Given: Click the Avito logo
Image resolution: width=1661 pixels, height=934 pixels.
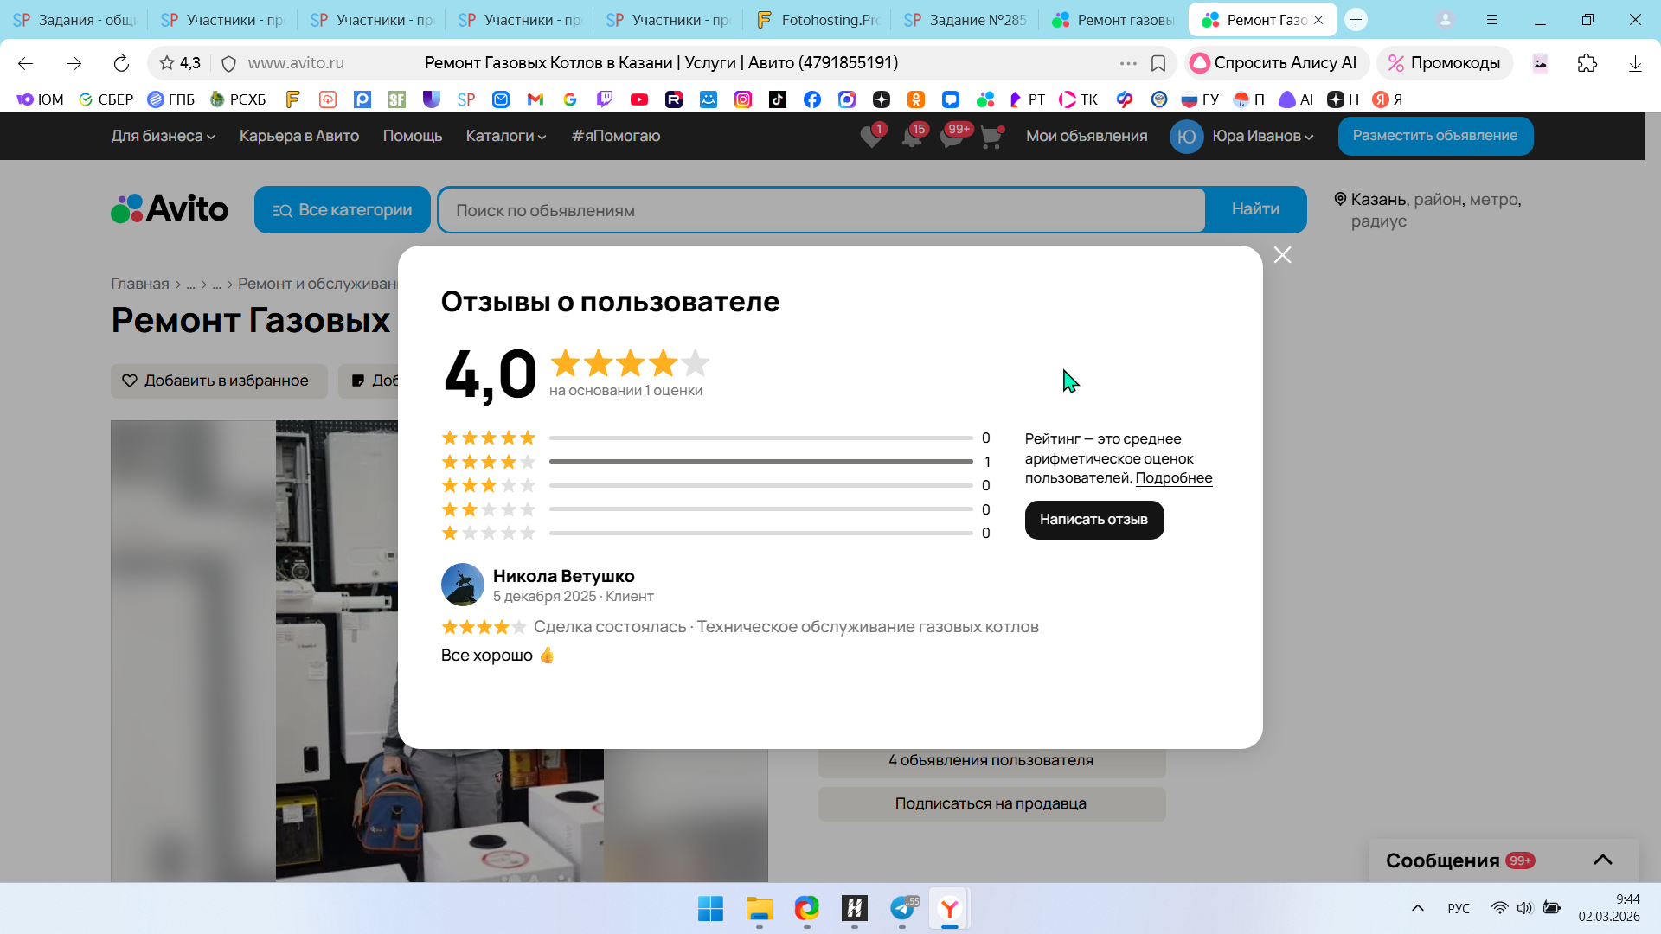Looking at the screenshot, I should (170, 209).
